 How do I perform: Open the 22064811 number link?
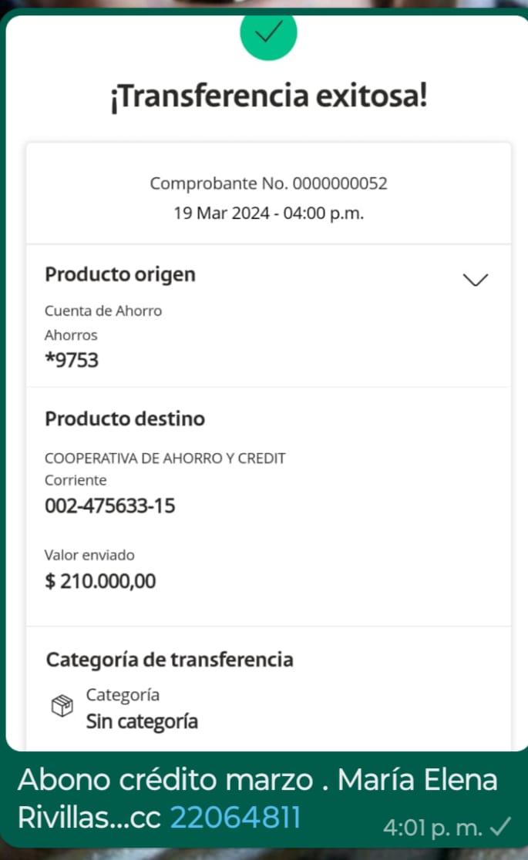click(x=235, y=817)
